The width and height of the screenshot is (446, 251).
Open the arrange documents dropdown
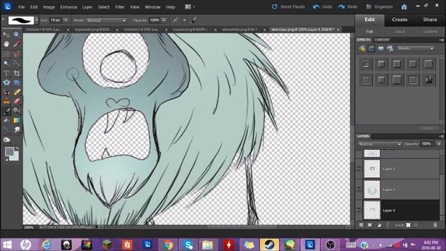tap(190, 7)
